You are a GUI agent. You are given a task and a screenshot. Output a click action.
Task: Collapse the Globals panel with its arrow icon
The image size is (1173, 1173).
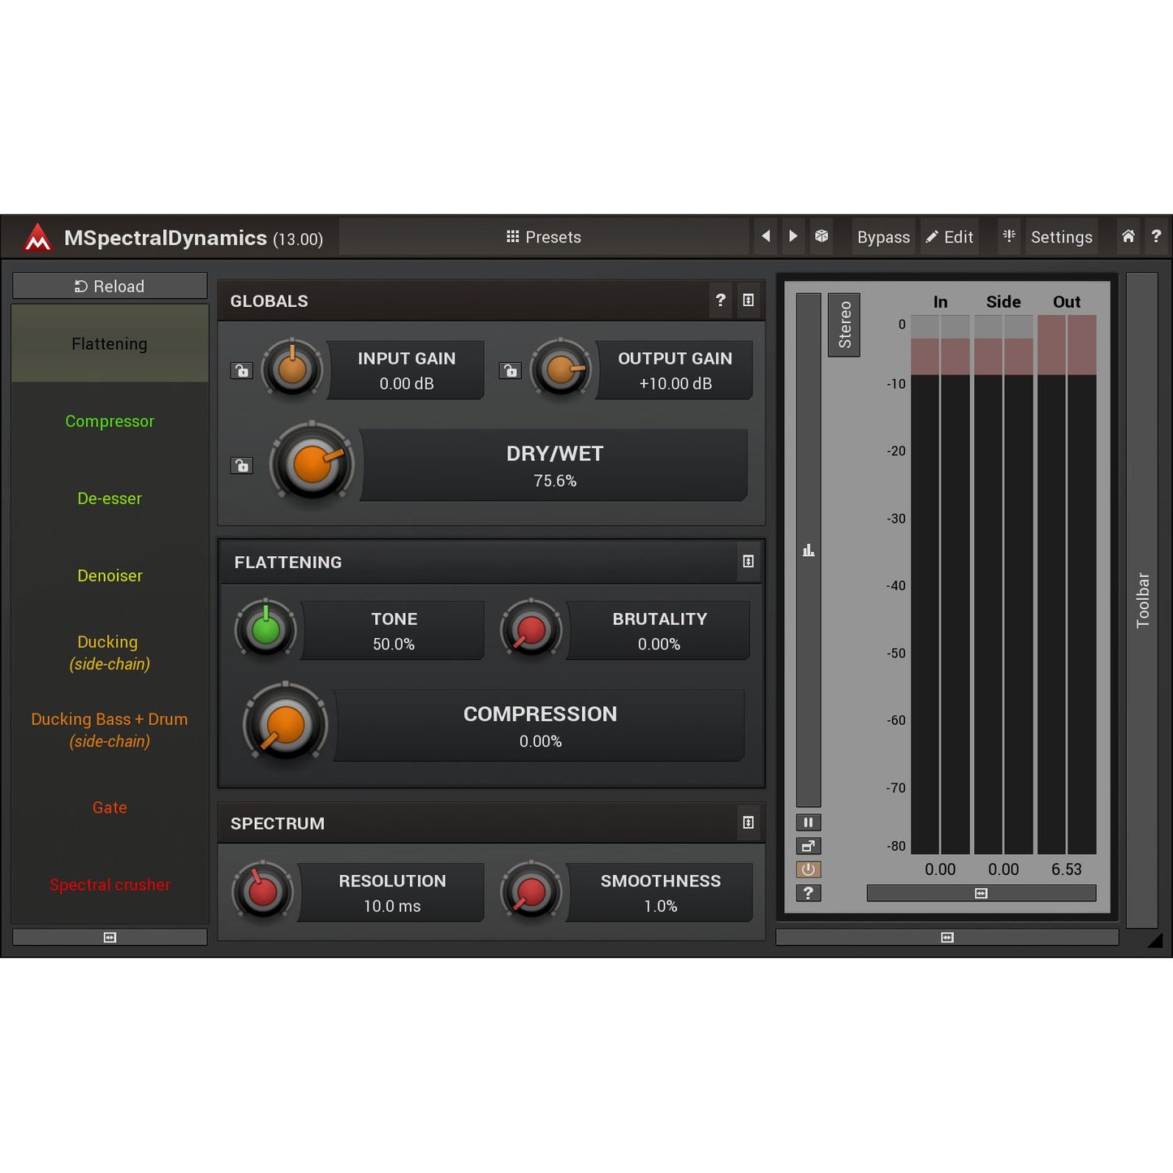point(748,300)
